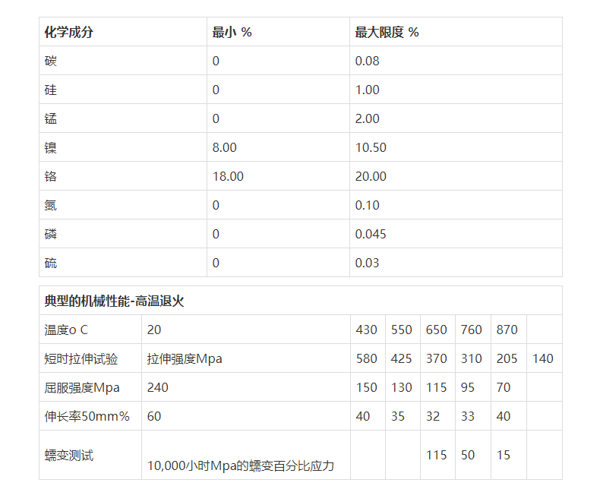This screenshot has height=489, width=600.
Task: Click tensile strength value 425
Action: (402, 359)
